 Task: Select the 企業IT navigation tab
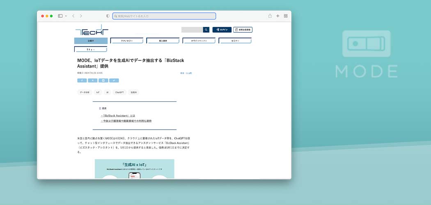coord(91,41)
